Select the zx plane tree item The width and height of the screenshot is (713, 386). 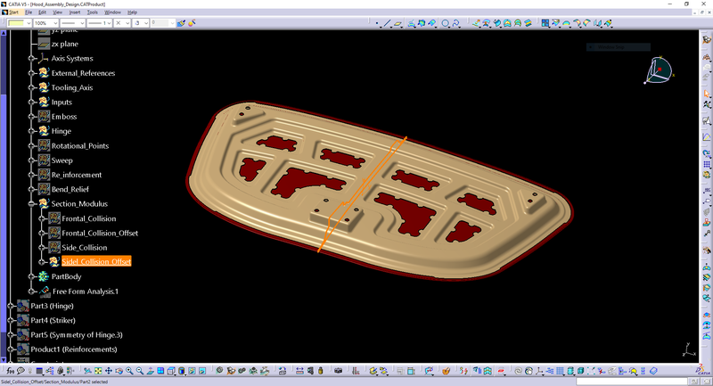click(64, 44)
